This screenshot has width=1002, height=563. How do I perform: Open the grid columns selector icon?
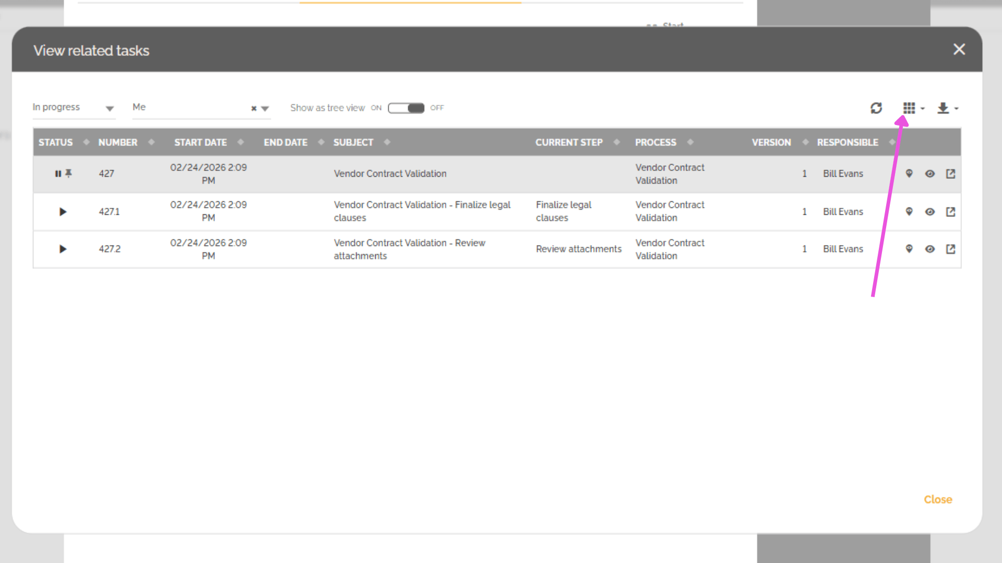click(x=909, y=108)
